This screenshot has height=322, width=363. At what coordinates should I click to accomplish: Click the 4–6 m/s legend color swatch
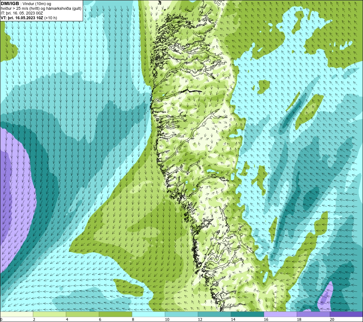pyautogui.click(x=82, y=314)
